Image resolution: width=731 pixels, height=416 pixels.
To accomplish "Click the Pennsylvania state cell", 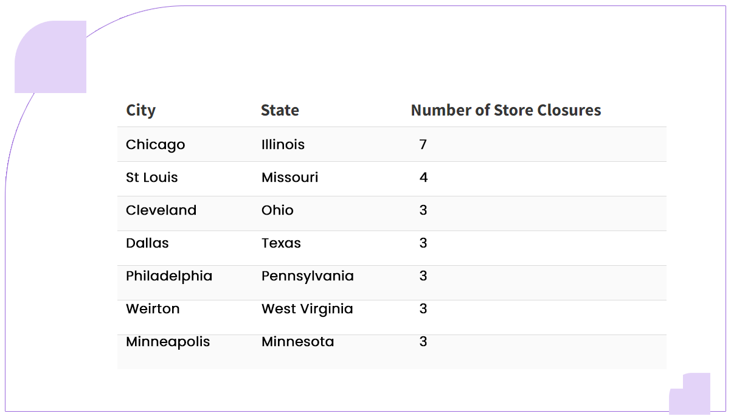I will [x=307, y=276].
